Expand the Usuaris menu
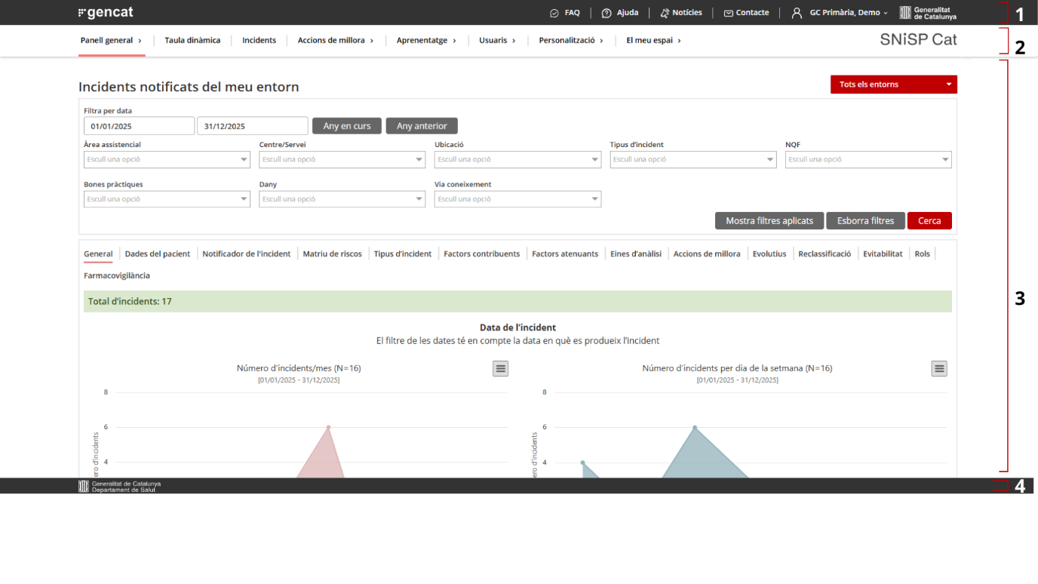 click(x=497, y=41)
